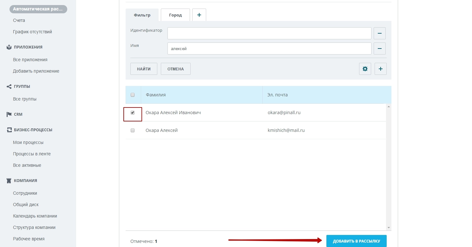Expand the Бизнес-процессы sidebar section

click(33, 130)
